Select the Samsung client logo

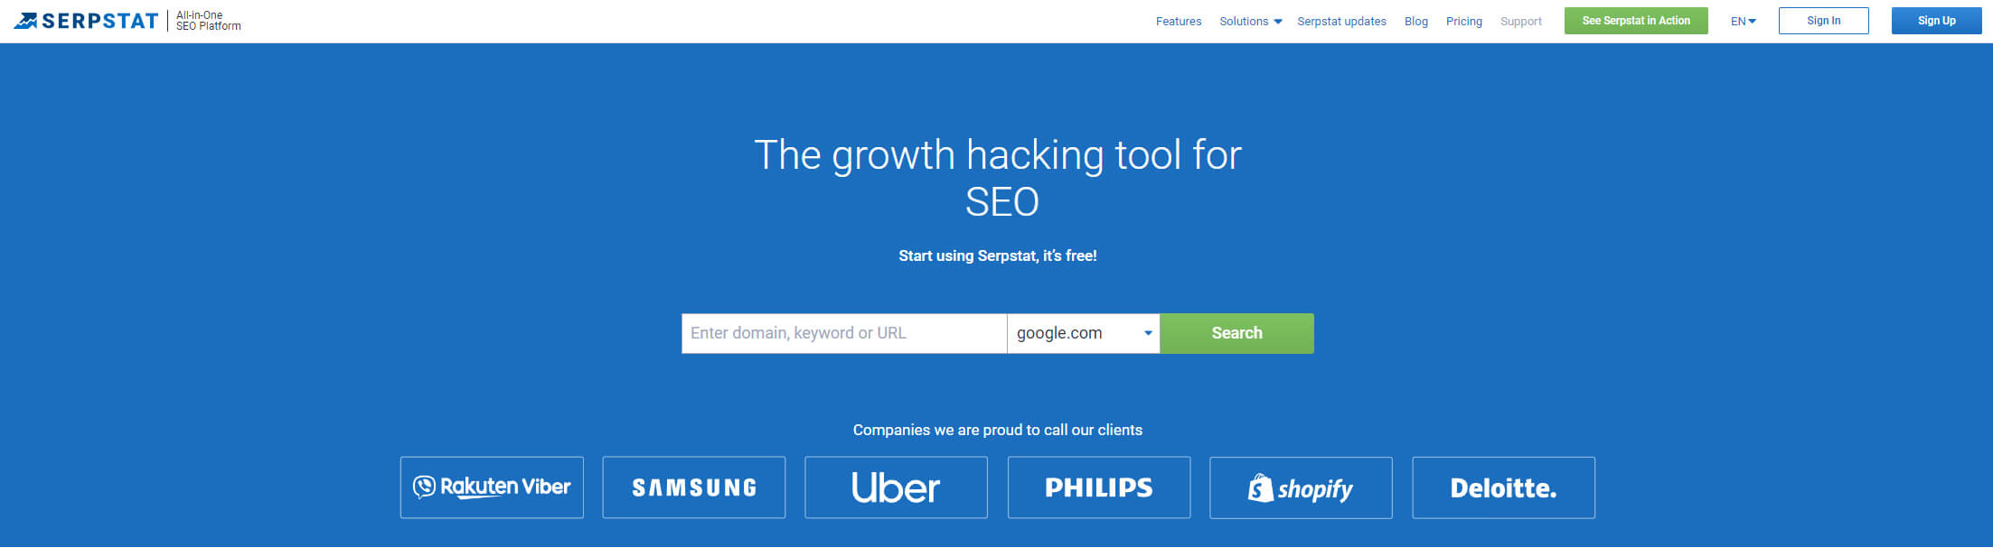coord(694,487)
